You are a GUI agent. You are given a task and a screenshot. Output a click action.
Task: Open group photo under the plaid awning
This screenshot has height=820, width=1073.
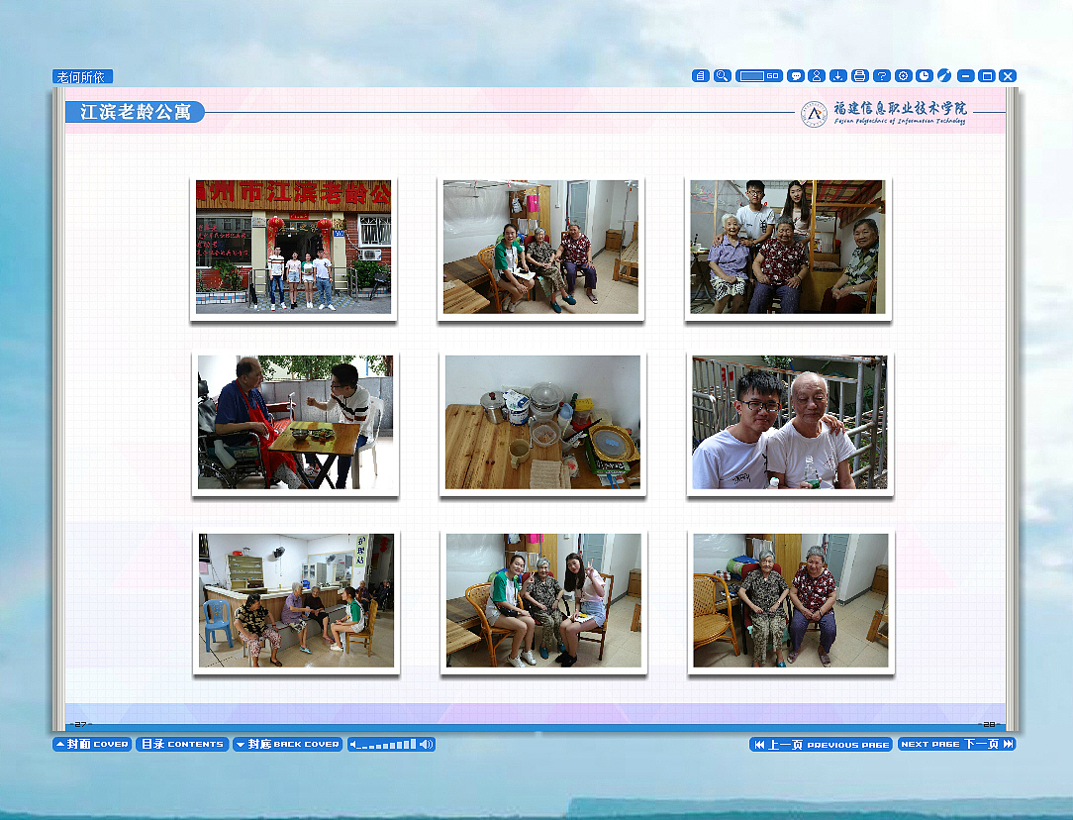(788, 248)
